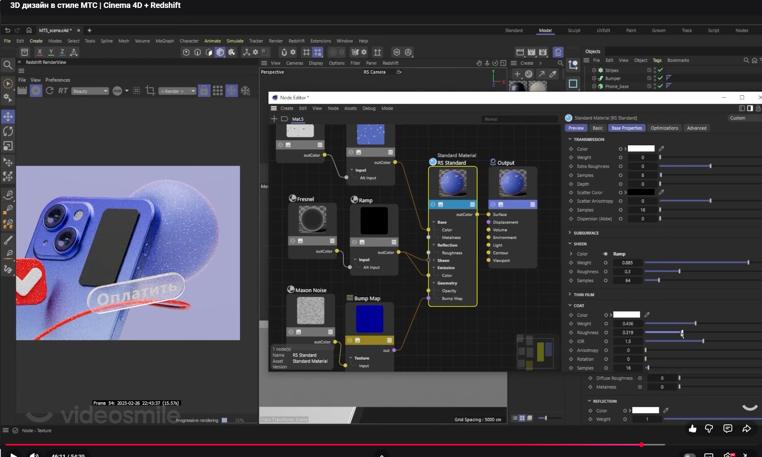Switch to the Advanced material tab
Viewport: 762px width, 457px height.
coord(697,128)
